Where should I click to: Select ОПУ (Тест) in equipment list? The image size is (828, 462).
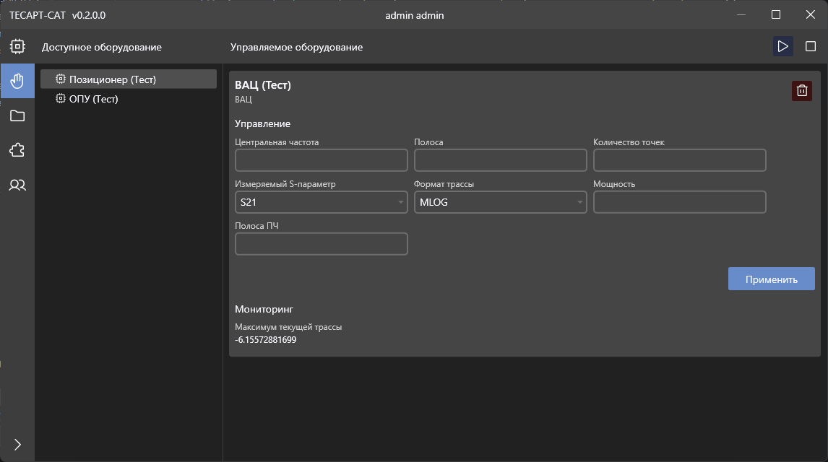click(129, 99)
